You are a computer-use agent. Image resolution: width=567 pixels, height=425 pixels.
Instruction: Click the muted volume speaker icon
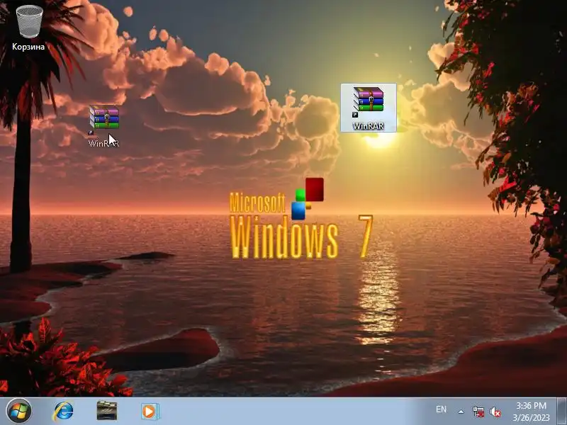coord(495,412)
